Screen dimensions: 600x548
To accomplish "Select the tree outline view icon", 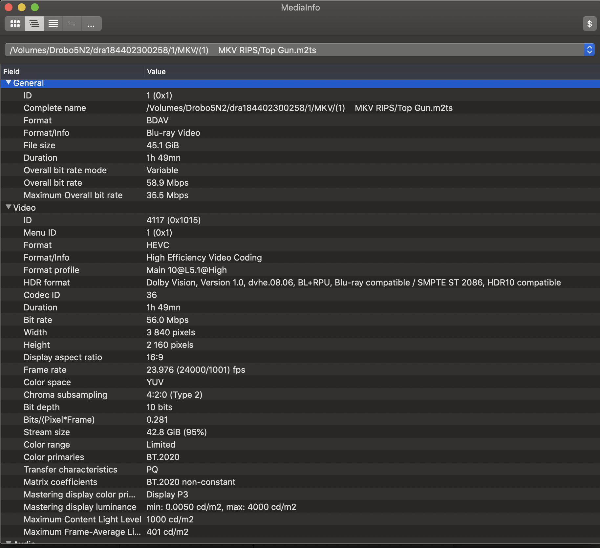I will pos(34,24).
